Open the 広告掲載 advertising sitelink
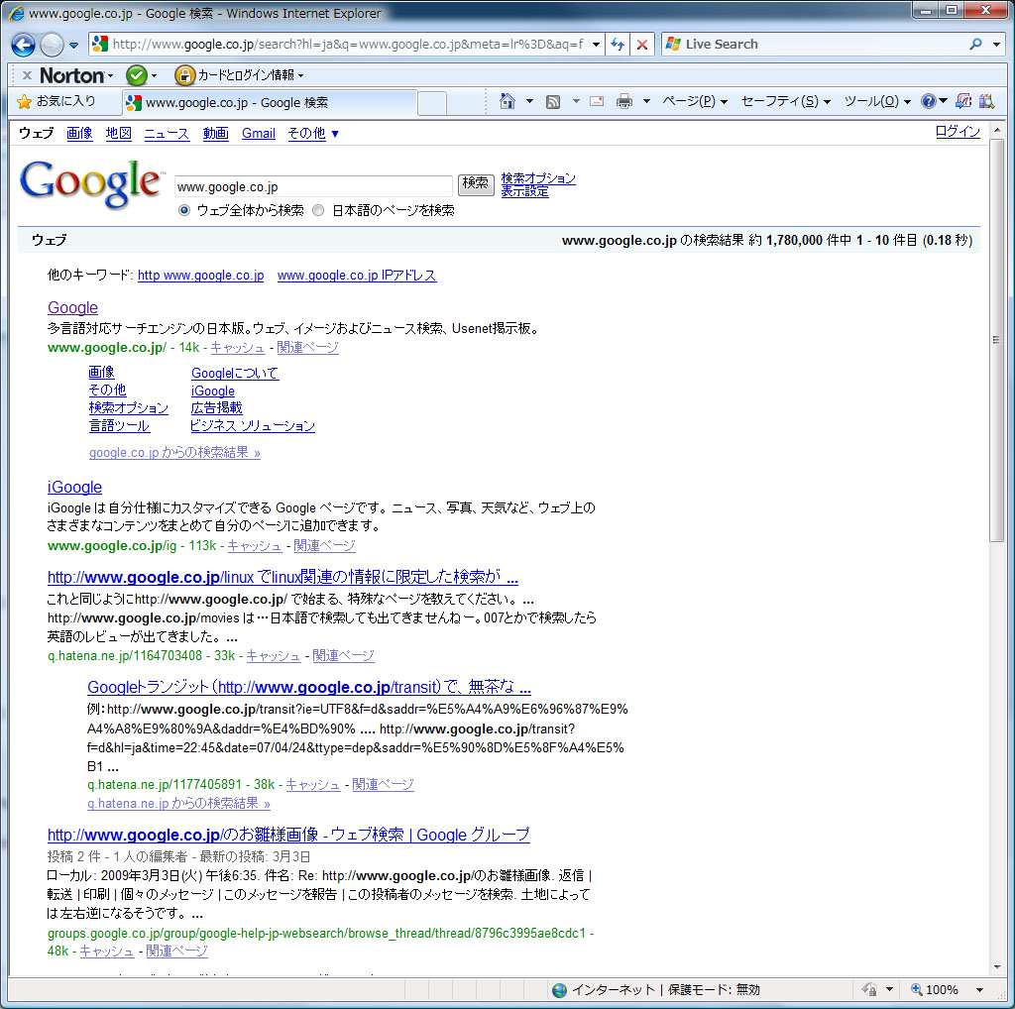The width and height of the screenshot is (1015, 1009). click(216, 408)
